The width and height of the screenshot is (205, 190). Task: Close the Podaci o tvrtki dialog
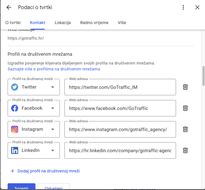[x=197, y=8]
